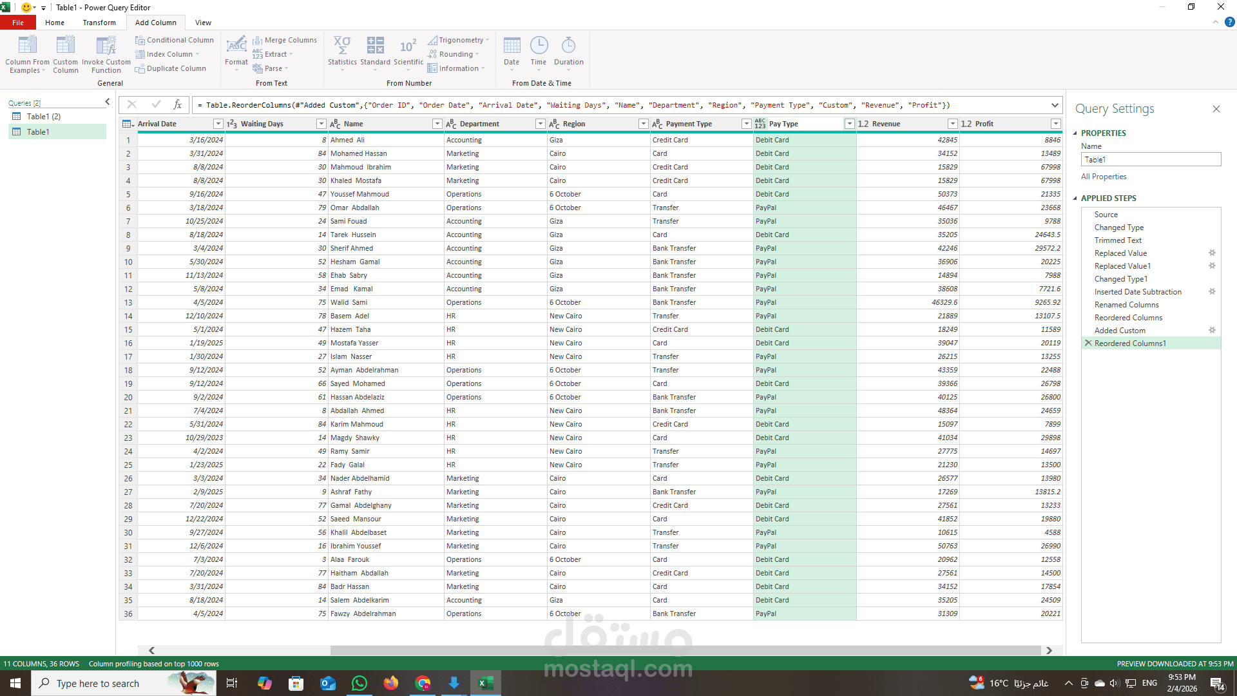Open Revenue column filter dropdown
This screenshot has height=696, width=1237.
(x=952, y=124)
